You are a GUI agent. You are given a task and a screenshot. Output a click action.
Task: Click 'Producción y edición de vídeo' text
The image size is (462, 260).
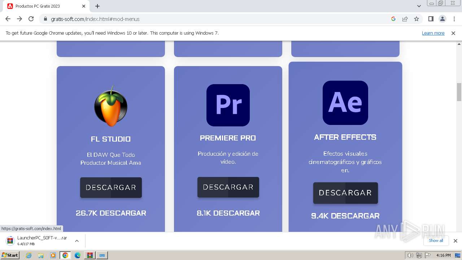[x=228, y=158]
